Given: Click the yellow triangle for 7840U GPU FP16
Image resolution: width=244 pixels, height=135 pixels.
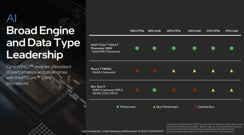Looking at the screenshot, I should click(x=174, y=71).
